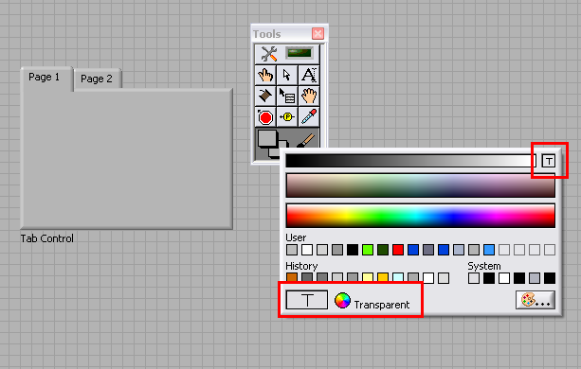Choose the white History swatch

(428, 278)
